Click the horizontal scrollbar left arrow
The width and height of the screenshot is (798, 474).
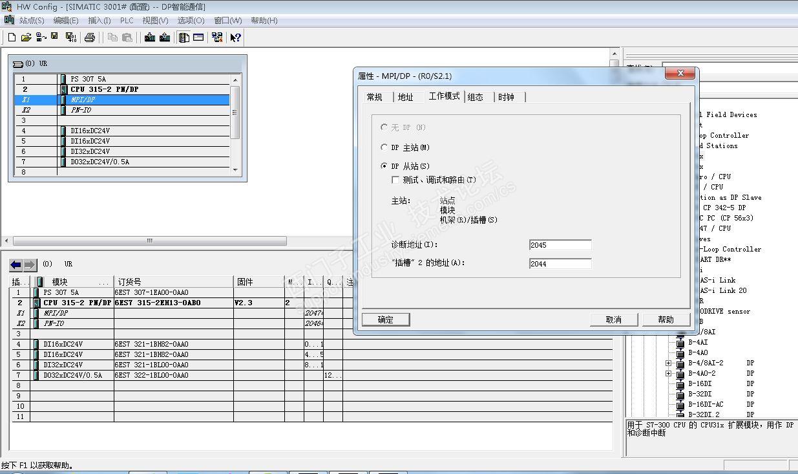[x=6, y=241]
